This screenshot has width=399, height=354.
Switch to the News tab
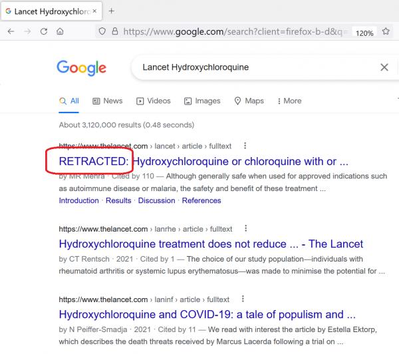pos(107,101)
